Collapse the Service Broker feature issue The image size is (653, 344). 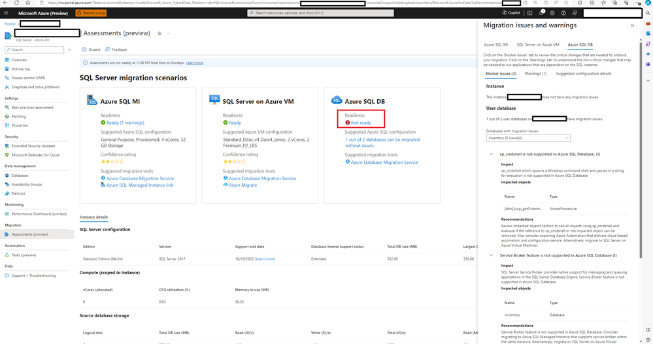click(491, 255)
